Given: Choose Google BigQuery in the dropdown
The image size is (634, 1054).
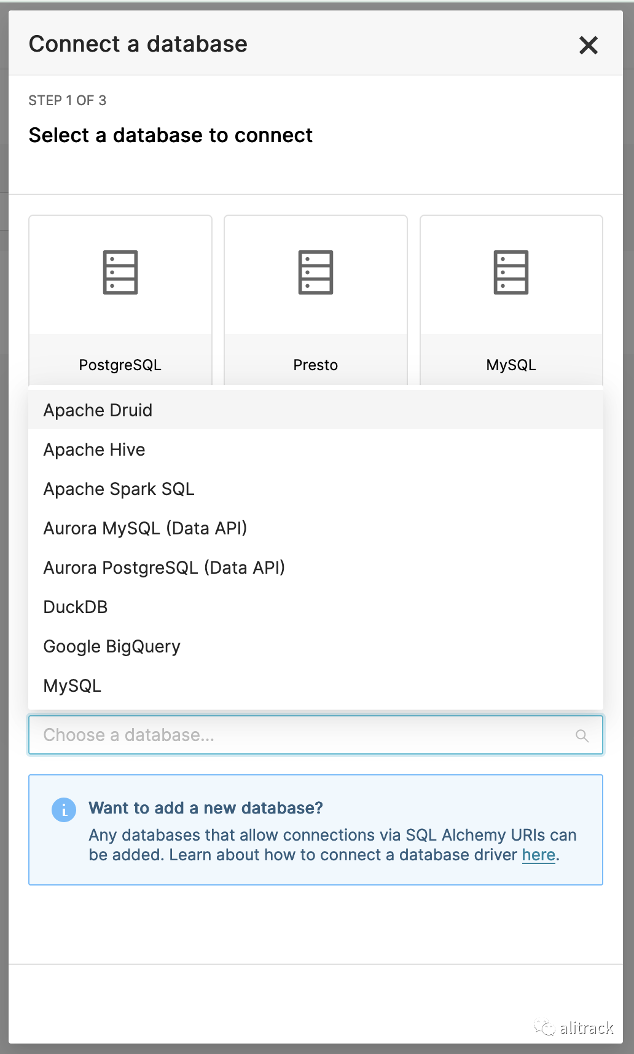Looking at the screenshot, I should coord(112,646).
